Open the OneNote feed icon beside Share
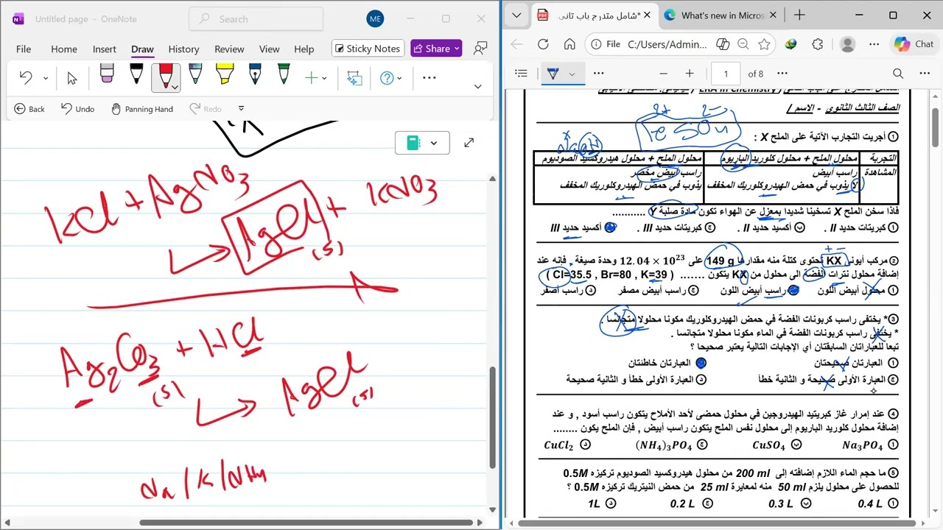943x530 pixels. pyautogui.click(x=480, y=49)
